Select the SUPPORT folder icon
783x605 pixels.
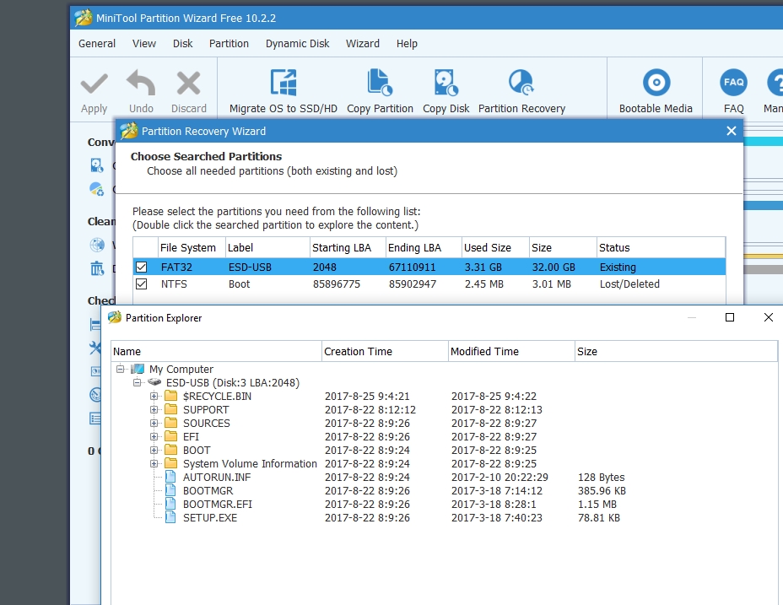(x=171, y=409)
